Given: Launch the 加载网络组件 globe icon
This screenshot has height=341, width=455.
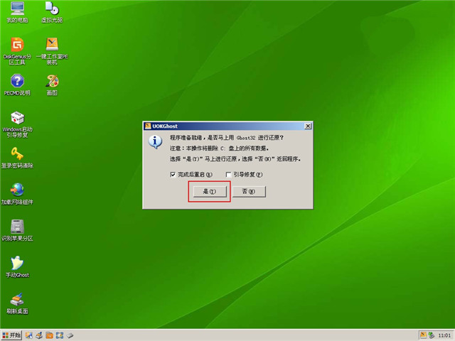Looking at the screenshot, I should pos(17,190).
